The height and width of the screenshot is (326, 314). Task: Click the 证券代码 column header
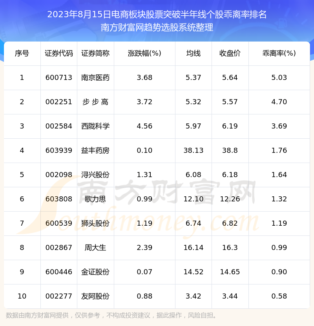click(59, 53)
